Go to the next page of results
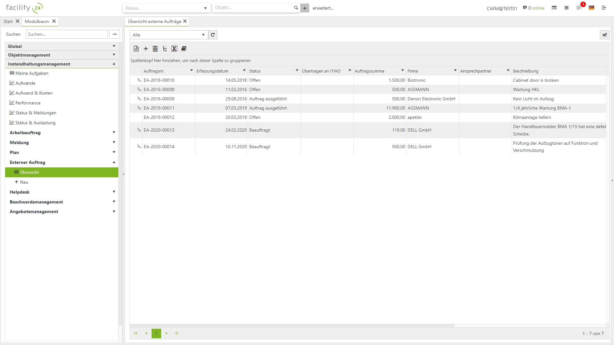 167,333
